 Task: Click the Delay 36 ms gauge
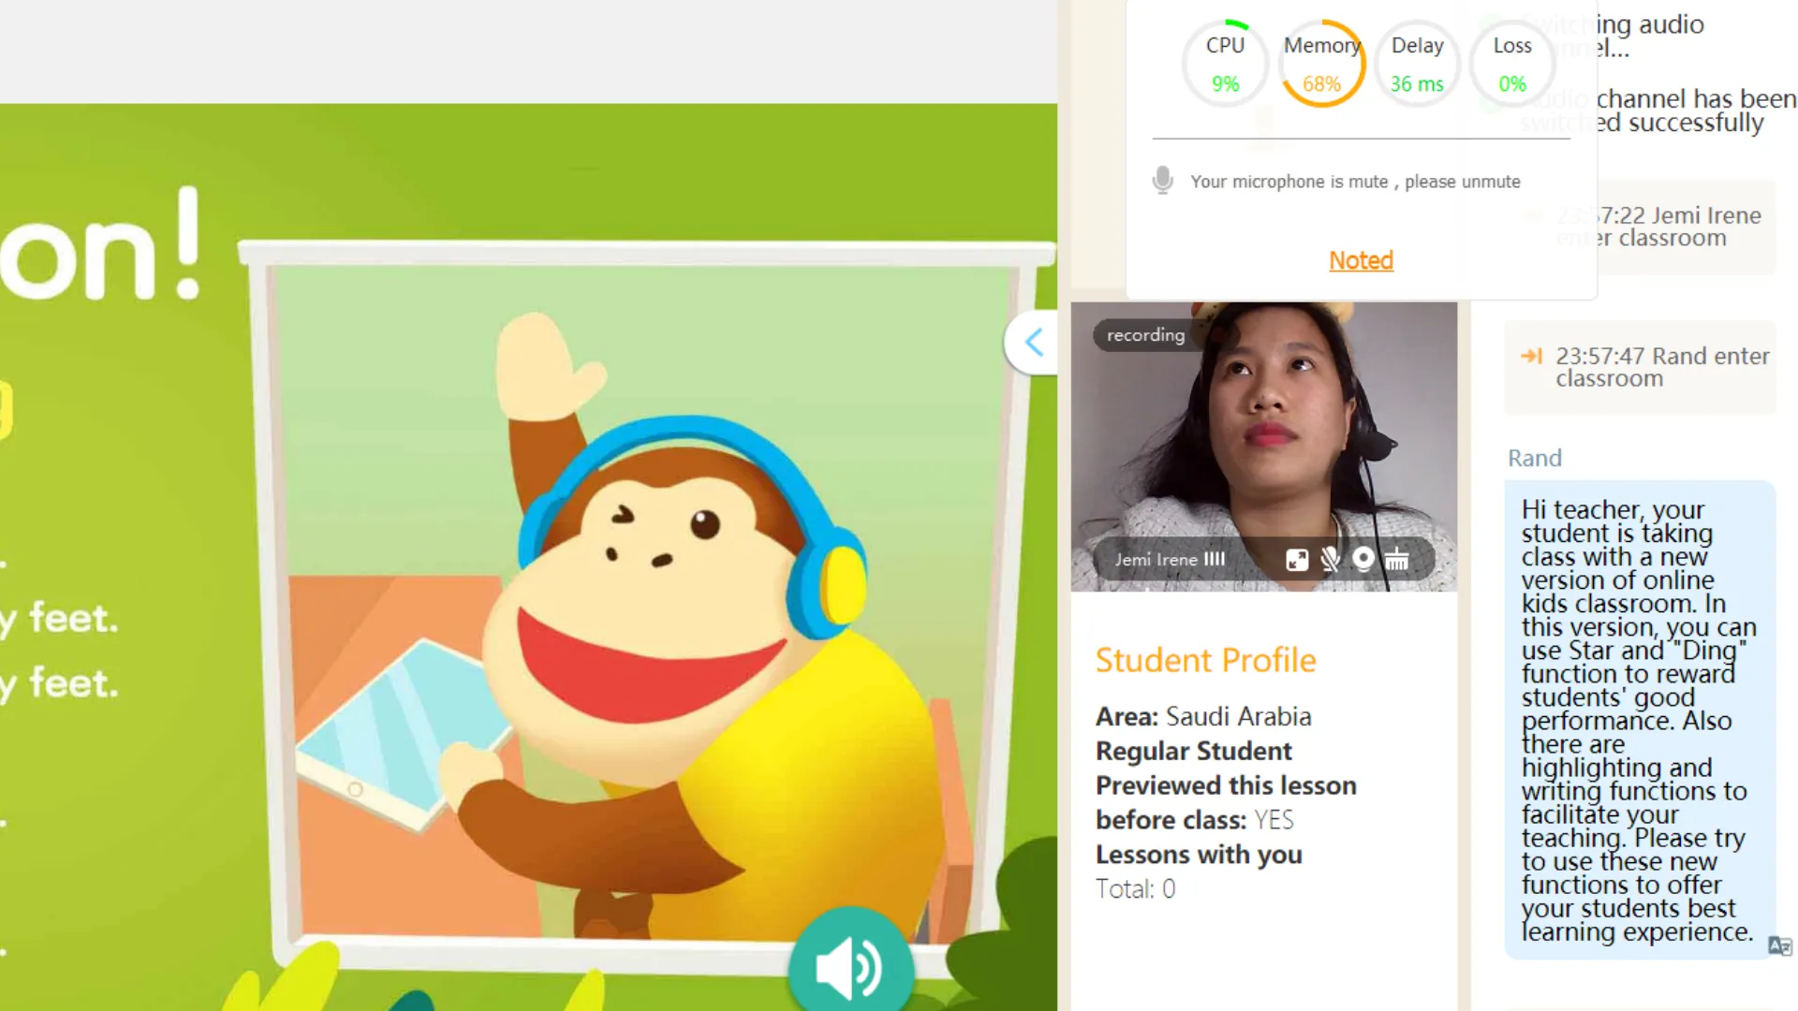[x=1417, y=64]
